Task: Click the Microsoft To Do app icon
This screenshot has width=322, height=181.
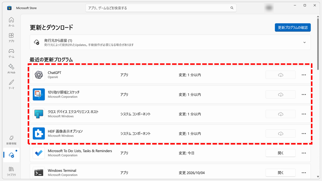Action: tap(39, 153)
